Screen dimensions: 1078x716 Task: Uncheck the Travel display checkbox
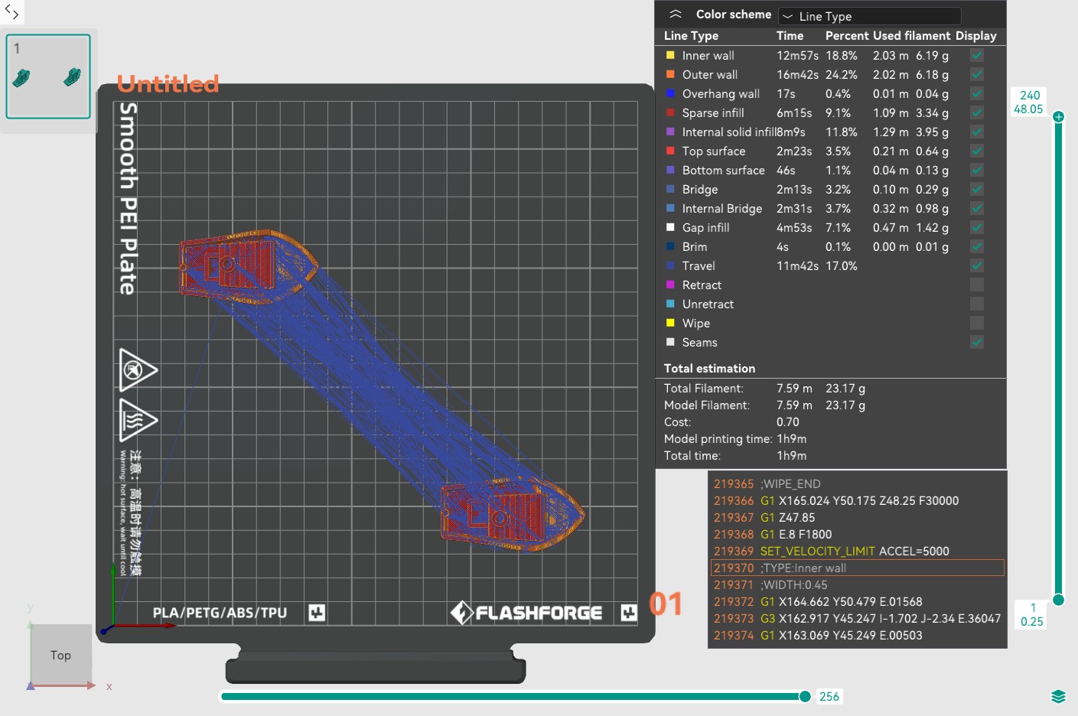[977, 265]
